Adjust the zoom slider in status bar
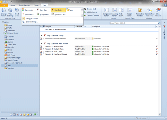The height and width of the screenshot is (120, 167). coord(157,118)
